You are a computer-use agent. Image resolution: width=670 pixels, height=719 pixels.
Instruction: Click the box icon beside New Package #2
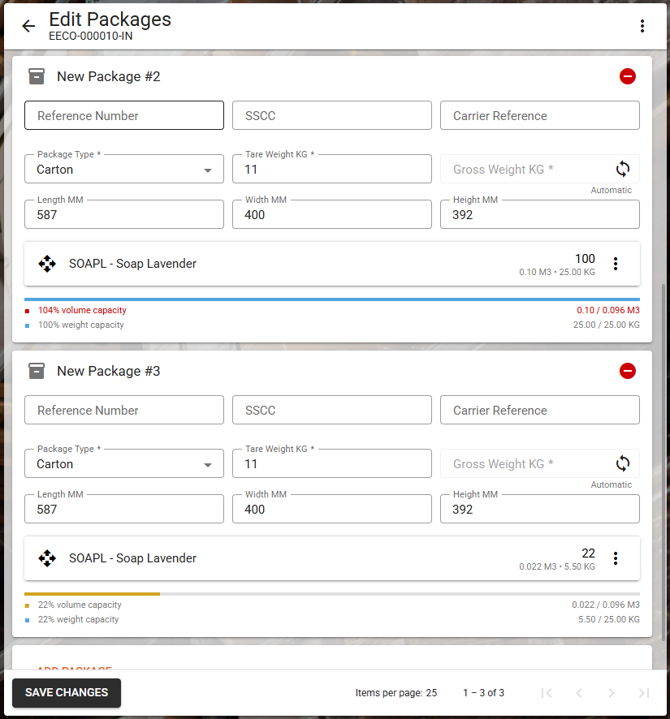[x=37, y=76]
